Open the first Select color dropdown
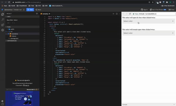176x106 pixels. click(x=149, y=21)
